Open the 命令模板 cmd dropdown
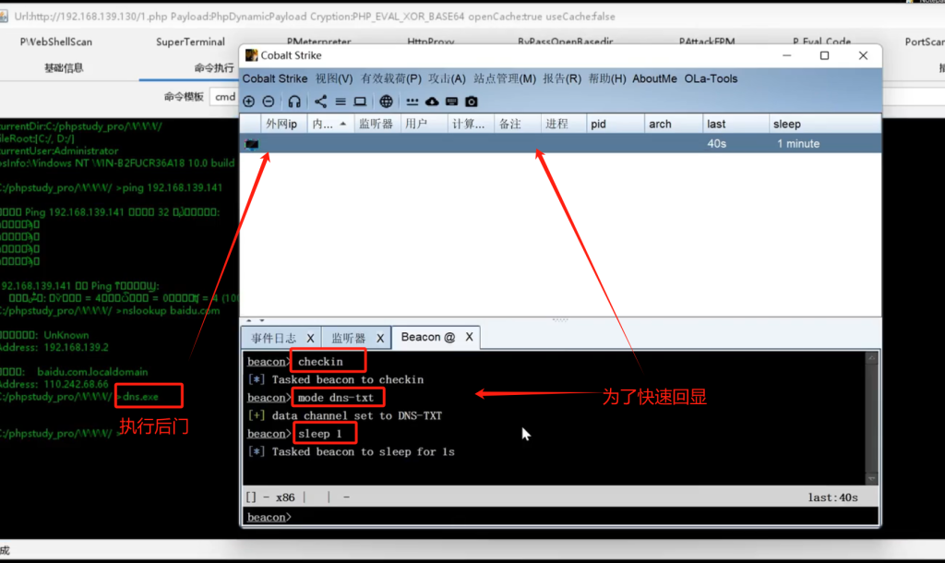945x563 pixels. [225, 96]
